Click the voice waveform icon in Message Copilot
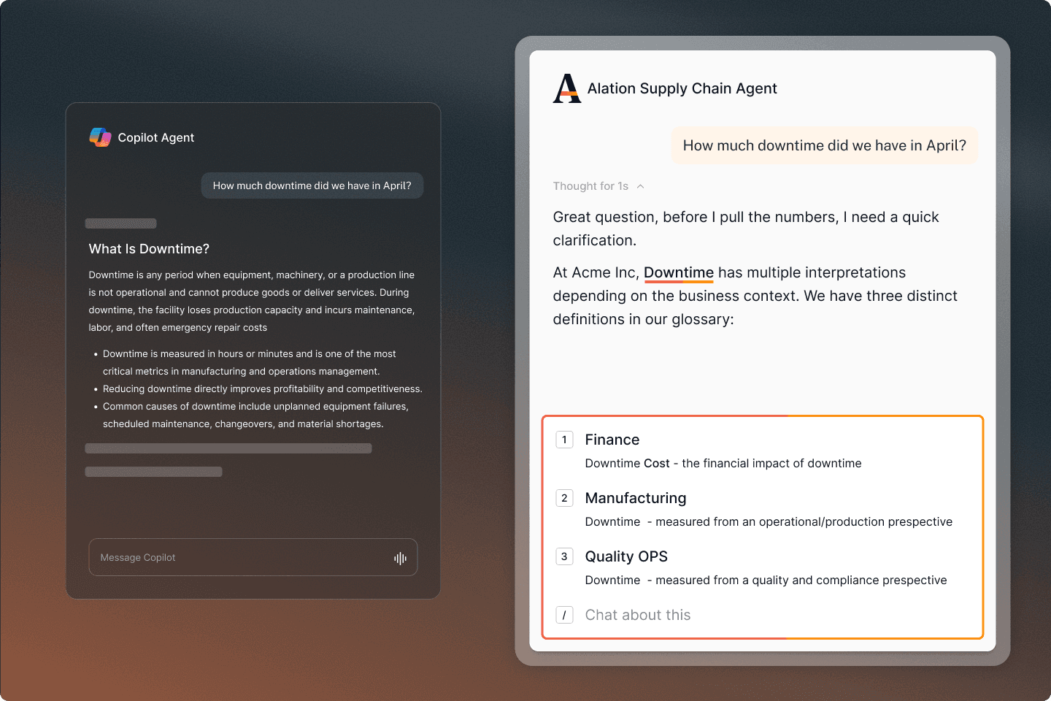Image resolution: width=1051 pixels, height=701 pixels. (x=400, y=558)
